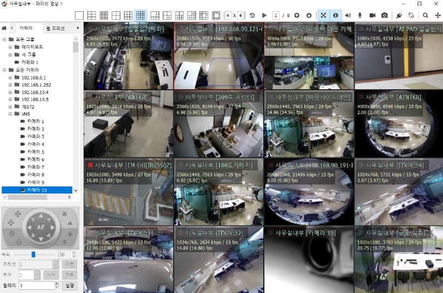Toggle the fullscreen expand arrows button
Viewport: 443px width, 293px height.
[324, 16]
